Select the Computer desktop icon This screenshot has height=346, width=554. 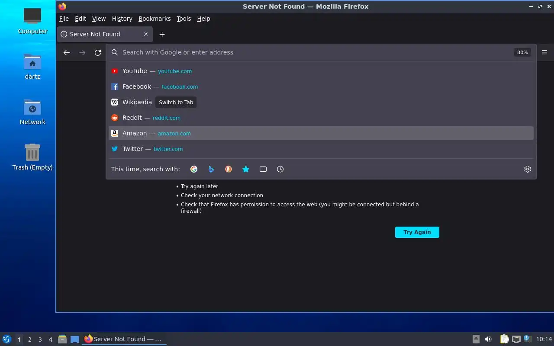pyautogui.click(x=32, y=21)
